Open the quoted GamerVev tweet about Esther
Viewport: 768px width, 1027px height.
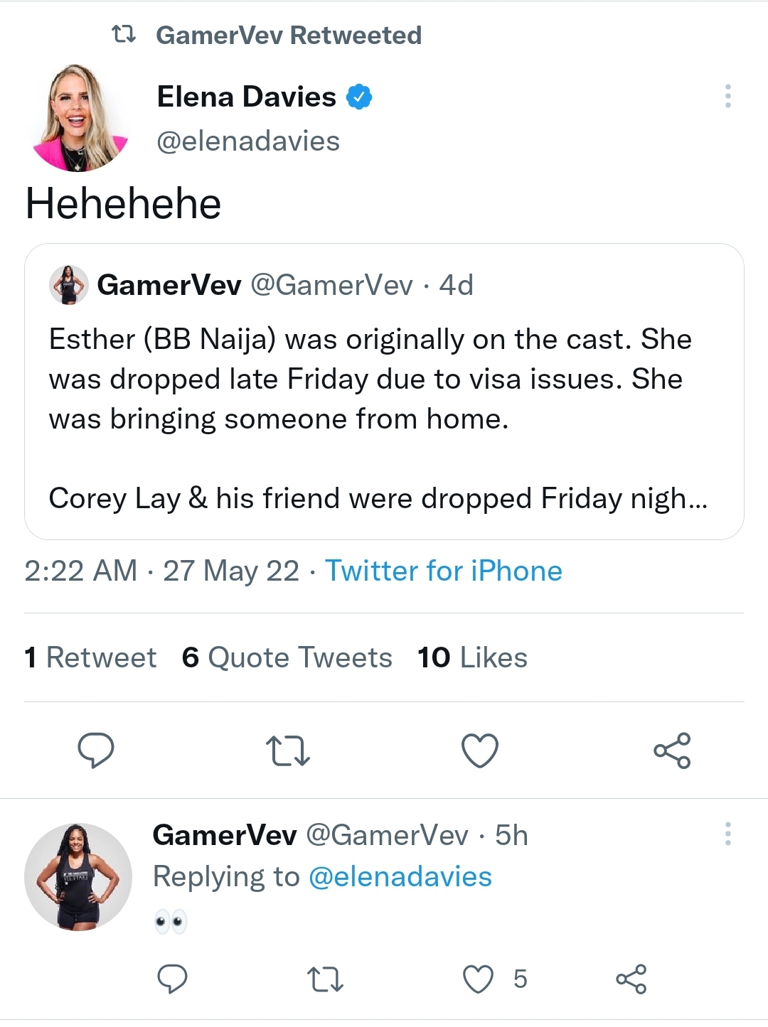[384, 392]
